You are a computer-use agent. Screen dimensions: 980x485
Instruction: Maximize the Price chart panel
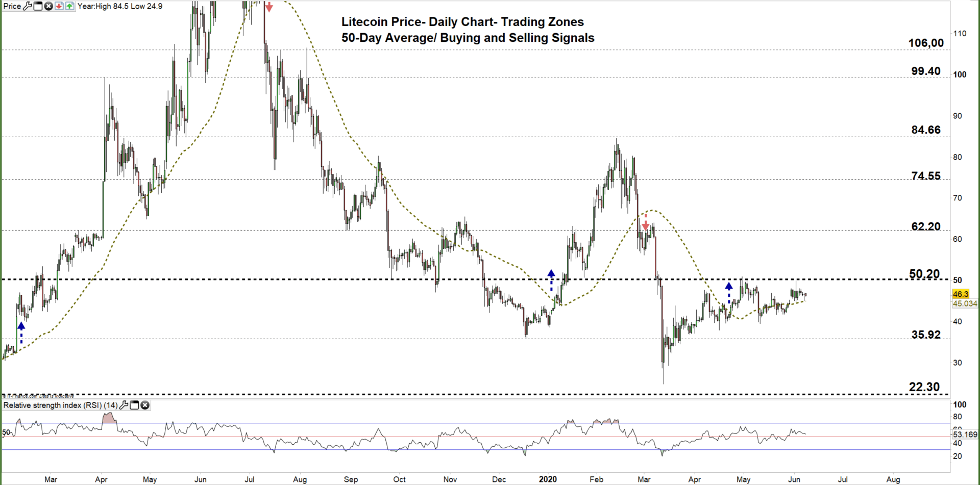coord(38,6)
